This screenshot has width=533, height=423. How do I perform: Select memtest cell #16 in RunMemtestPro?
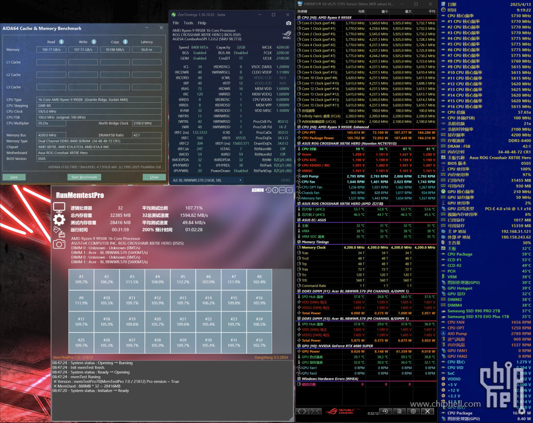tap(259, 300)
